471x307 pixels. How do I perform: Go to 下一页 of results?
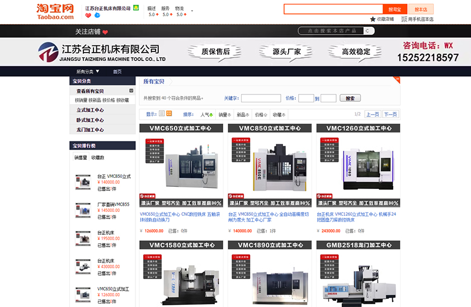click(390, 114)
